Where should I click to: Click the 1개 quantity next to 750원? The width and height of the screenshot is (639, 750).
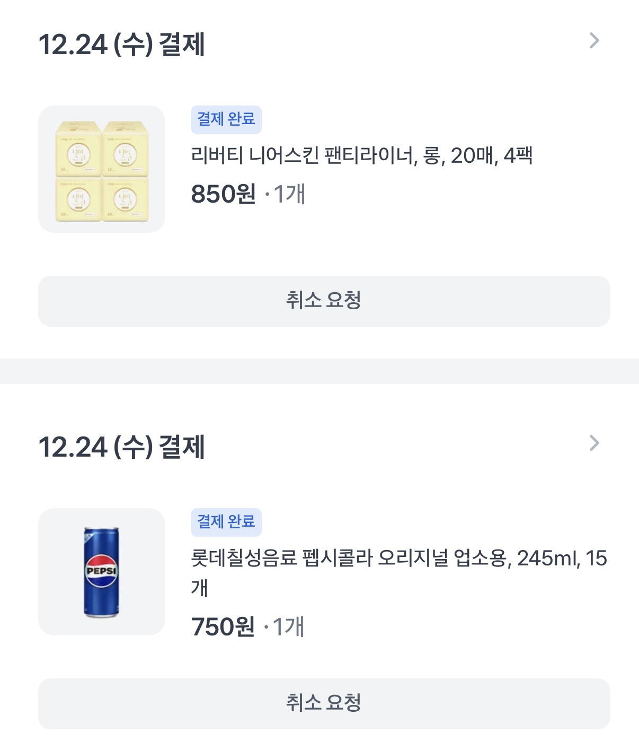point(288,627)
